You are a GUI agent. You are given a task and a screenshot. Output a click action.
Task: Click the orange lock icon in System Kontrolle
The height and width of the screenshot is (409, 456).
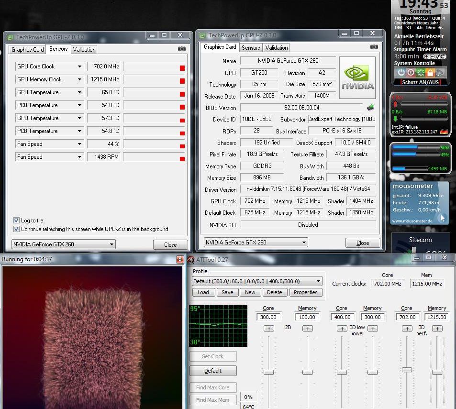pyautogui.click(x=430, y=72)
